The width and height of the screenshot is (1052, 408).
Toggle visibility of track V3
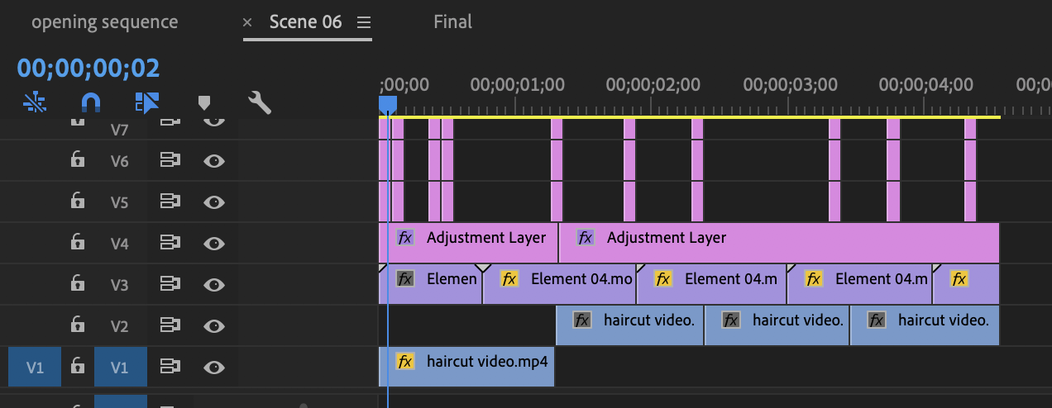click(x=214, y=285)
